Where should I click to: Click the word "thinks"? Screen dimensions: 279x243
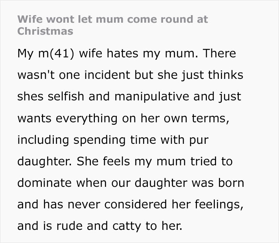(x=224, y=75)
